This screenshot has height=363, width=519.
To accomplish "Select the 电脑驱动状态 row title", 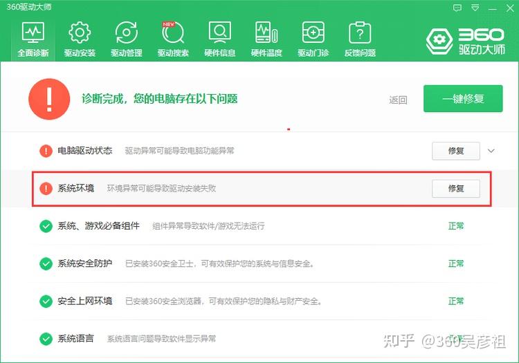I will 85,151.
